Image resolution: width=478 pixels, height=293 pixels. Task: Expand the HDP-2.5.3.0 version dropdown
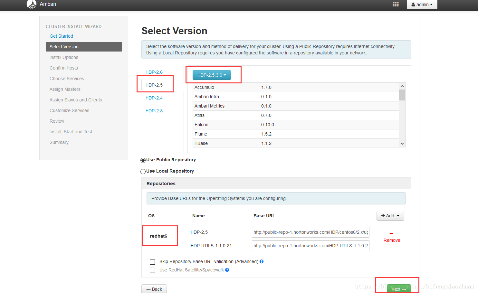(212, 75)
